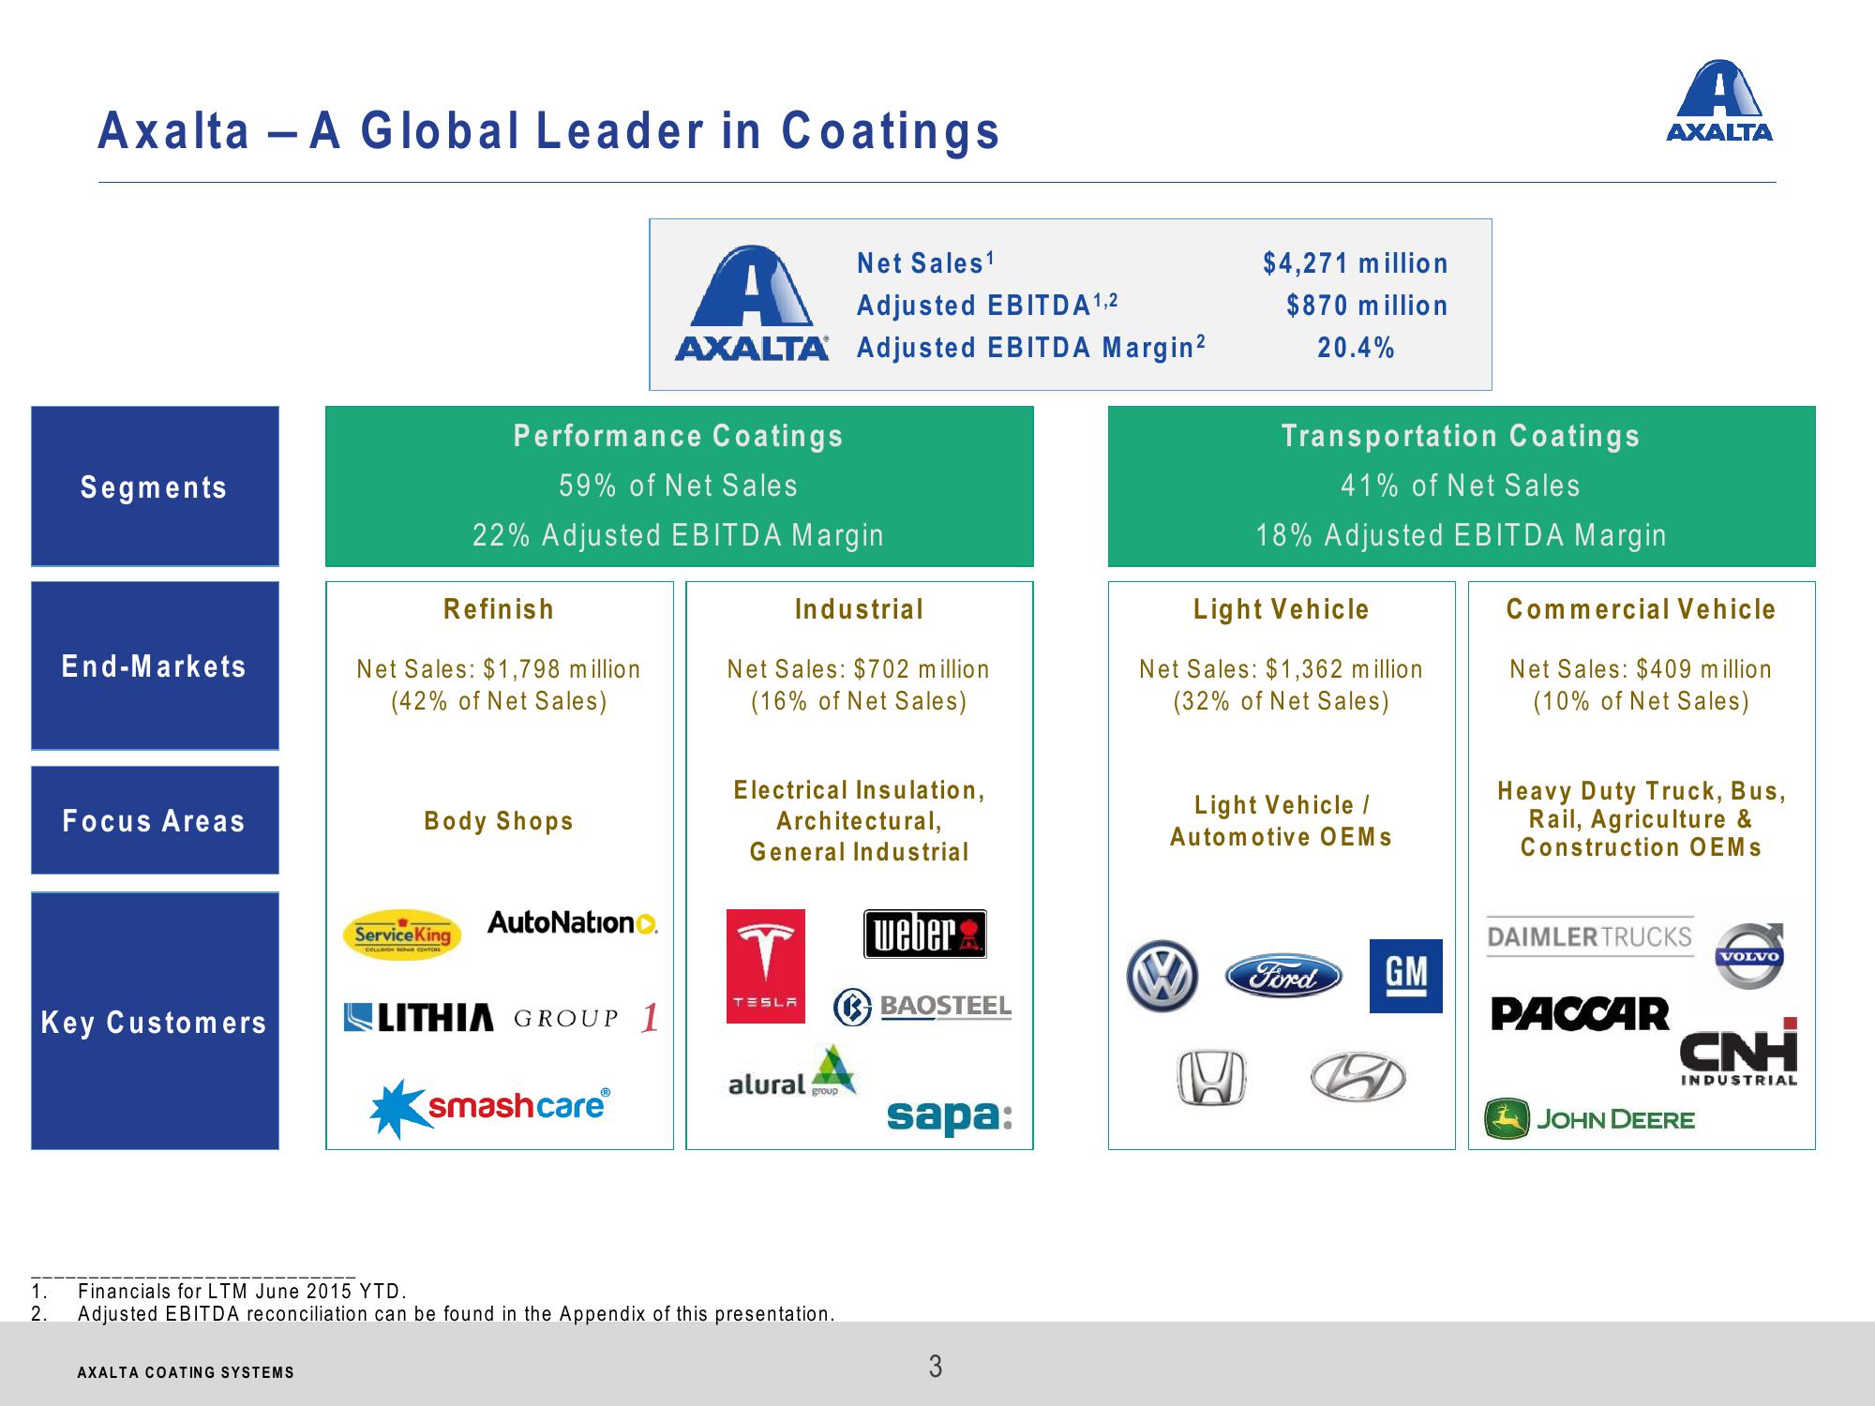Click the Axalta logo in the top right corner
The height and width of the screenshot is (1406, 1875).
point(1719,101)
